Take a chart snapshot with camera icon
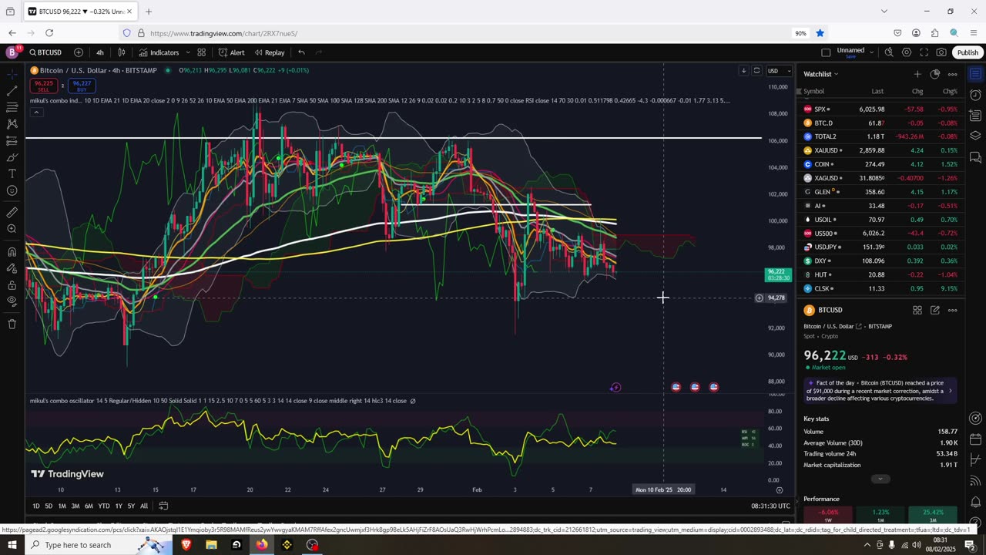986x555 pixels. (x=941, y=52)
